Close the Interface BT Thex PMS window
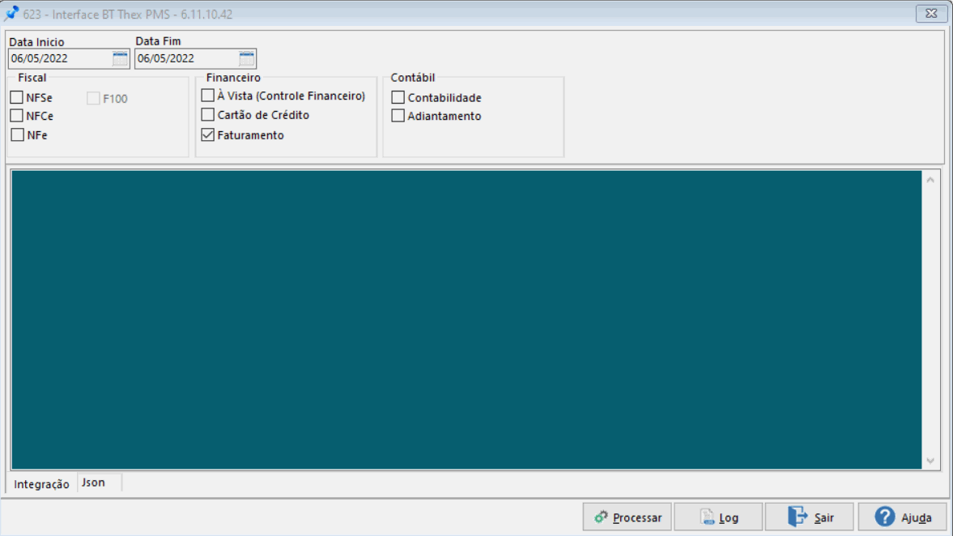The width and height of the screenshot is (953, 536). point(931,14)
